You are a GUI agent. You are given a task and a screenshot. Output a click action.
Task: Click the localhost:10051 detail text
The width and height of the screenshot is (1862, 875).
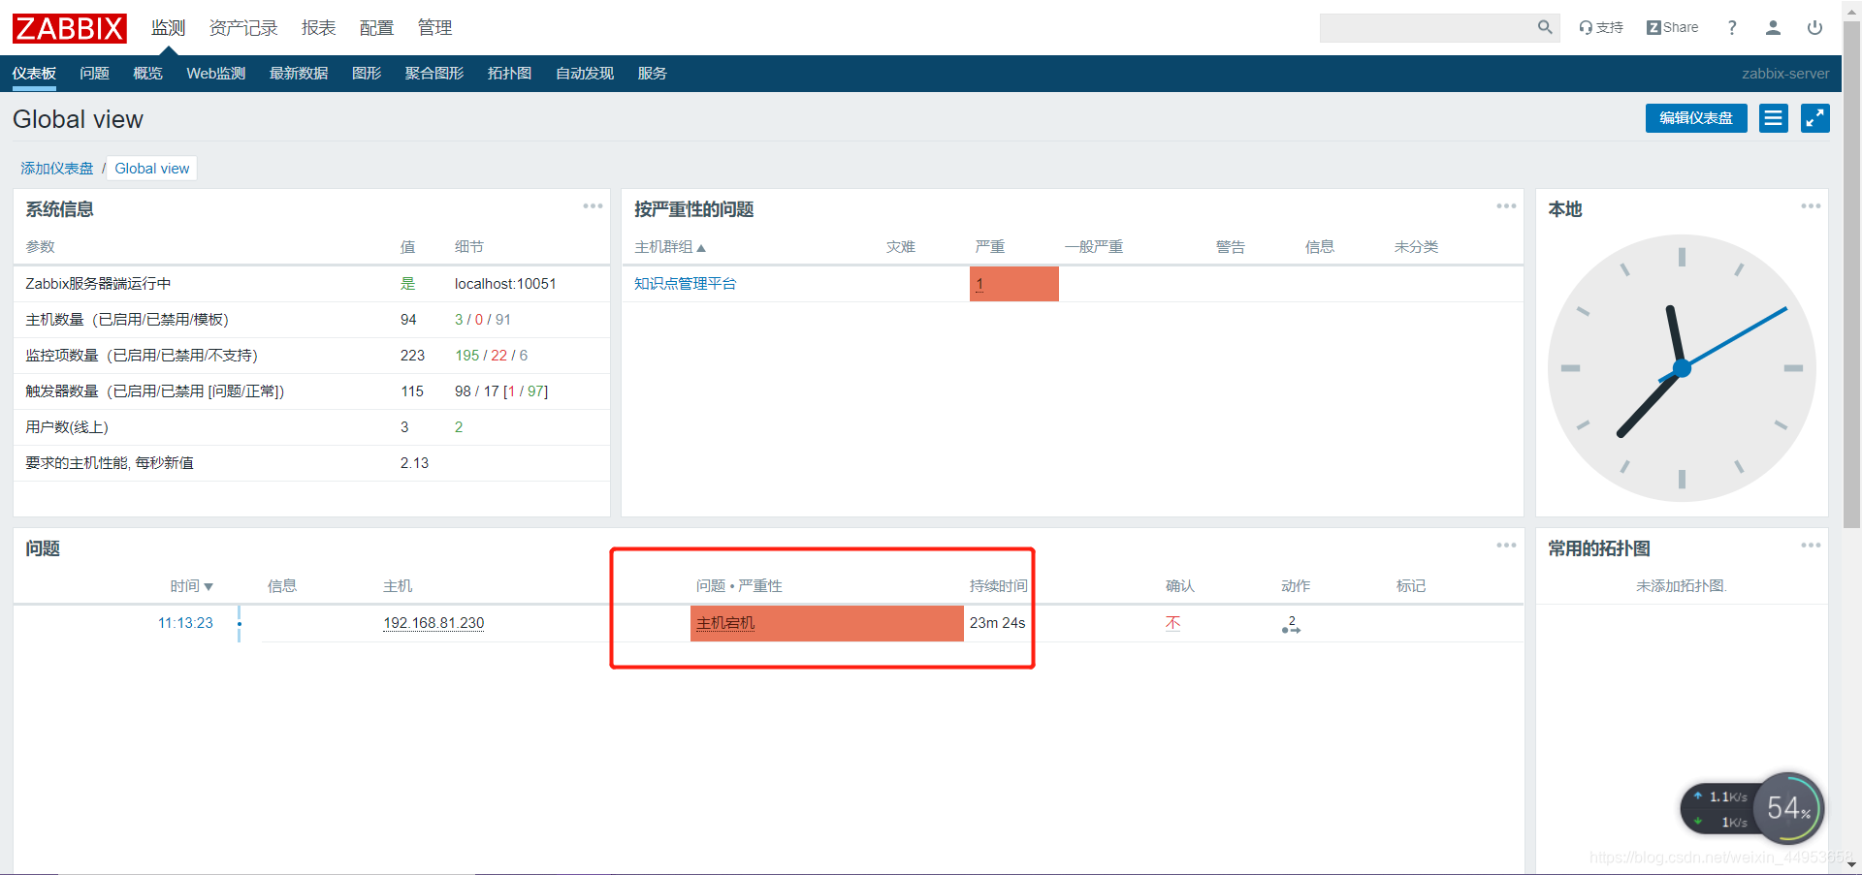pyautogui.click(x=505, y=284)
